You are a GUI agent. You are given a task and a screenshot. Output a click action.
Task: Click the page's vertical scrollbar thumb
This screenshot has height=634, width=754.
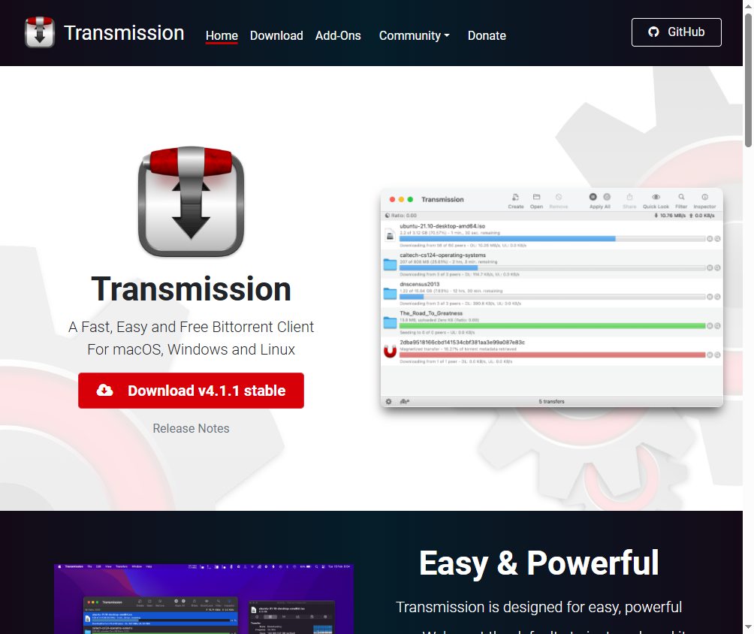[x=748, y=80]
